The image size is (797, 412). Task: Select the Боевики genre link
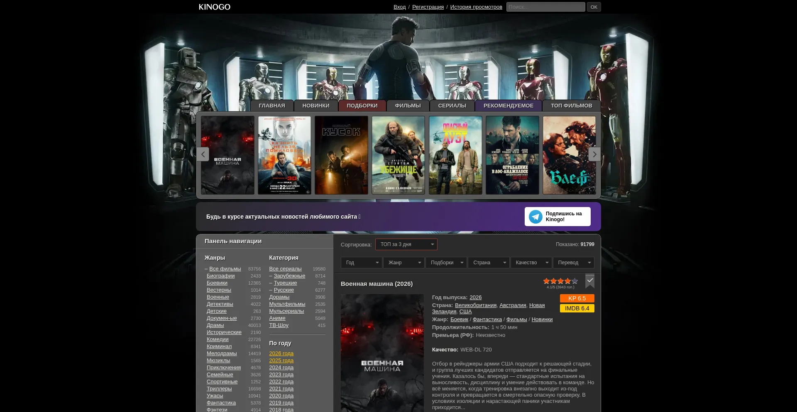pos(217,283)
